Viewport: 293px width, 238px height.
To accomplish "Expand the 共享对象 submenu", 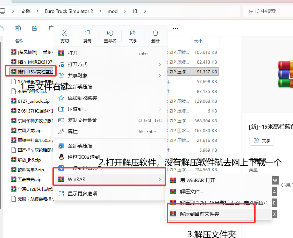I will 110,75.
